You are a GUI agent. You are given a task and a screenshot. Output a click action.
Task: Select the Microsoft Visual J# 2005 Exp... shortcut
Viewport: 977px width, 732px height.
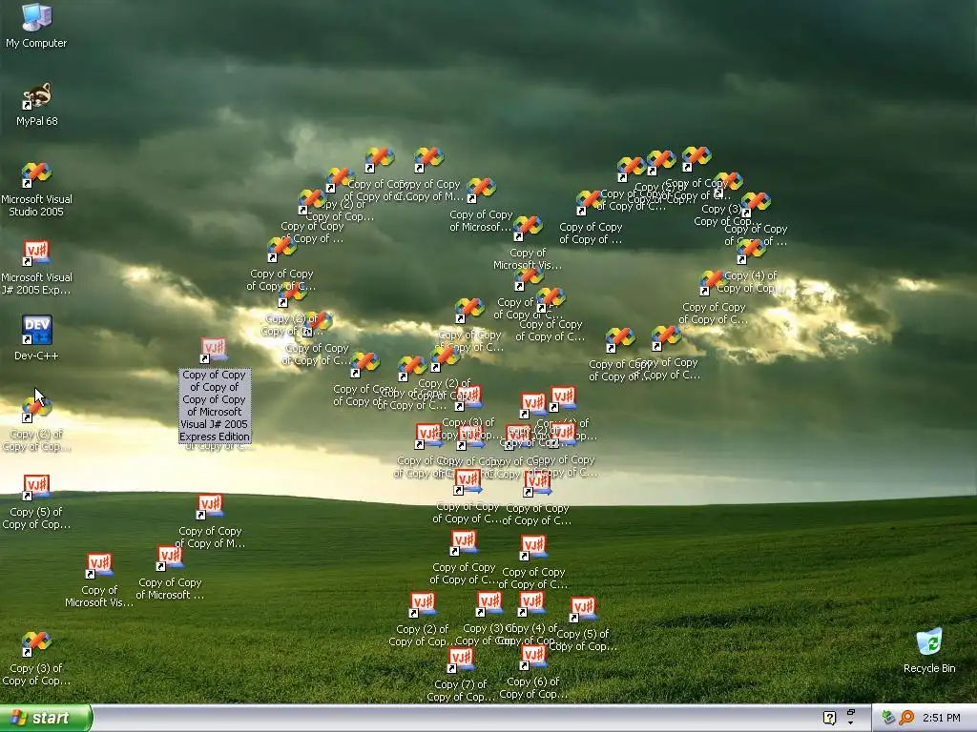[36, 253]
